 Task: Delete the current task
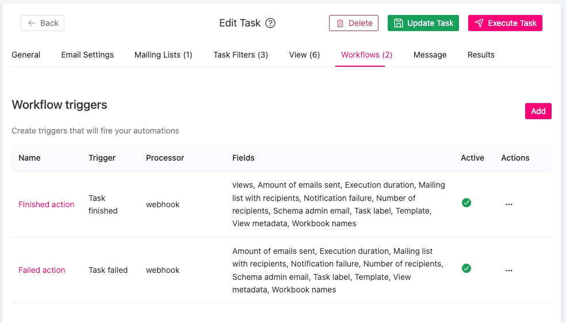pos(354,23)
